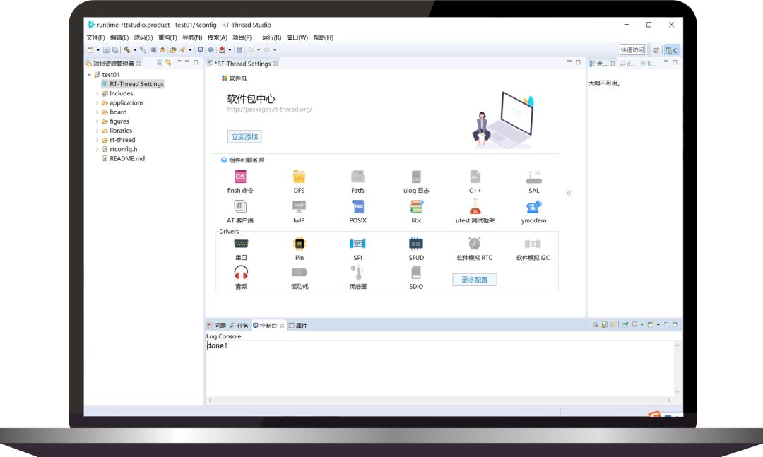
Task: Expand the rt-thread folder node
Action: (97, 140)
